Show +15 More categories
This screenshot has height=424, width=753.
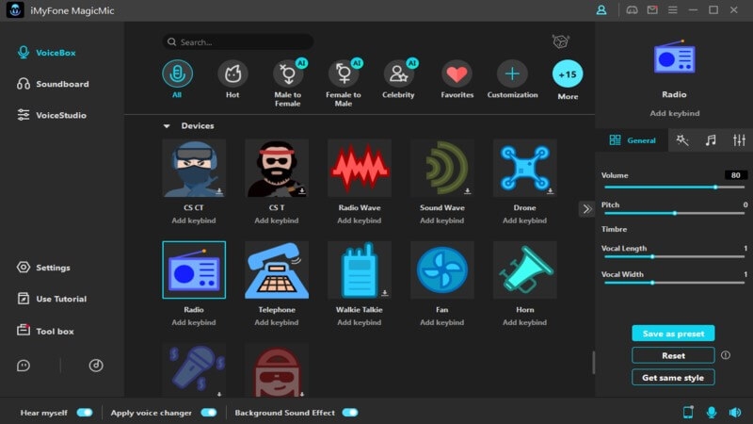click(568, 80)
